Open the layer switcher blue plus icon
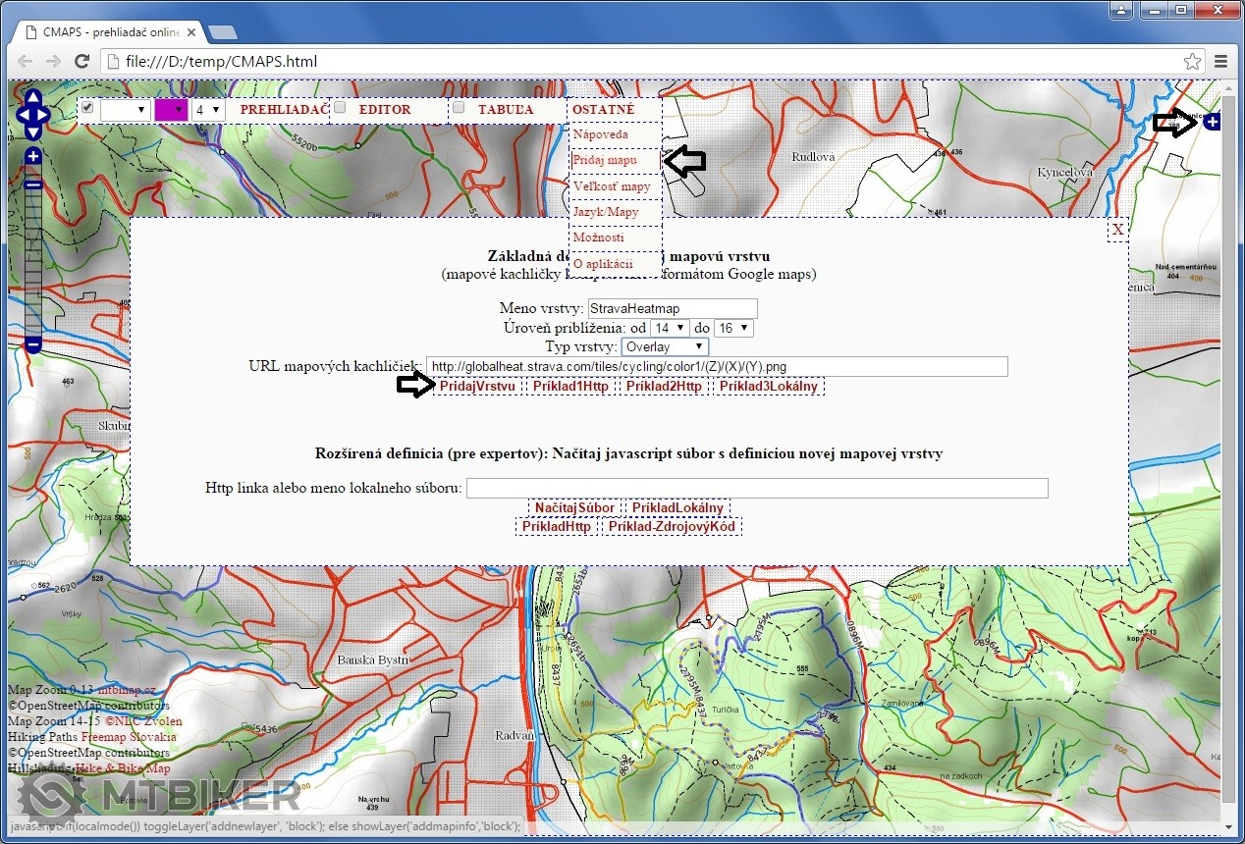This screenshot has height=844, width=1245. tap(1212, 121)
